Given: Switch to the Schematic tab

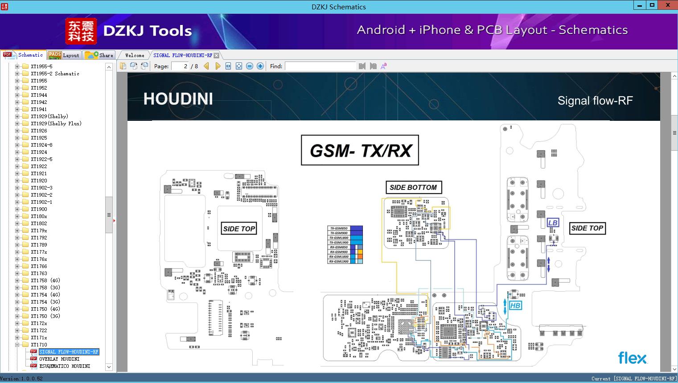Looking at the screenshot, I should click(x=23, y=55).
